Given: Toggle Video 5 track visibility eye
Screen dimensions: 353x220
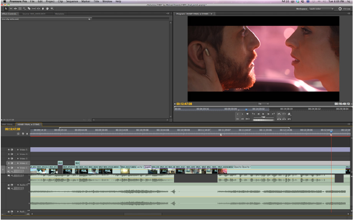Looking at the screenshot, I should pos(9,150).
